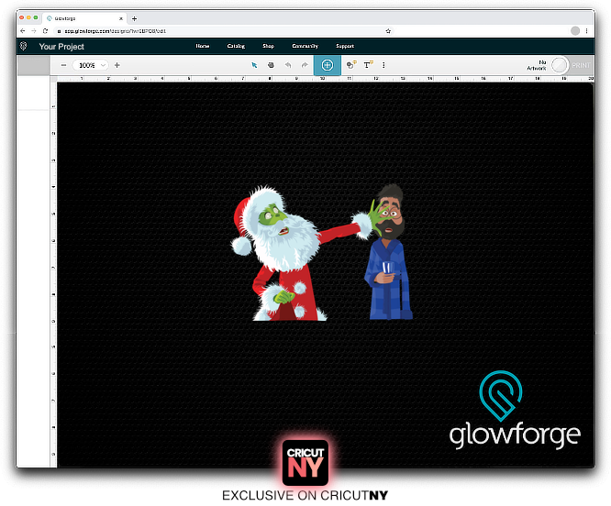611x506 pixels.
Task: Click the No Artwork label
Action: click(x=537, y=65)
